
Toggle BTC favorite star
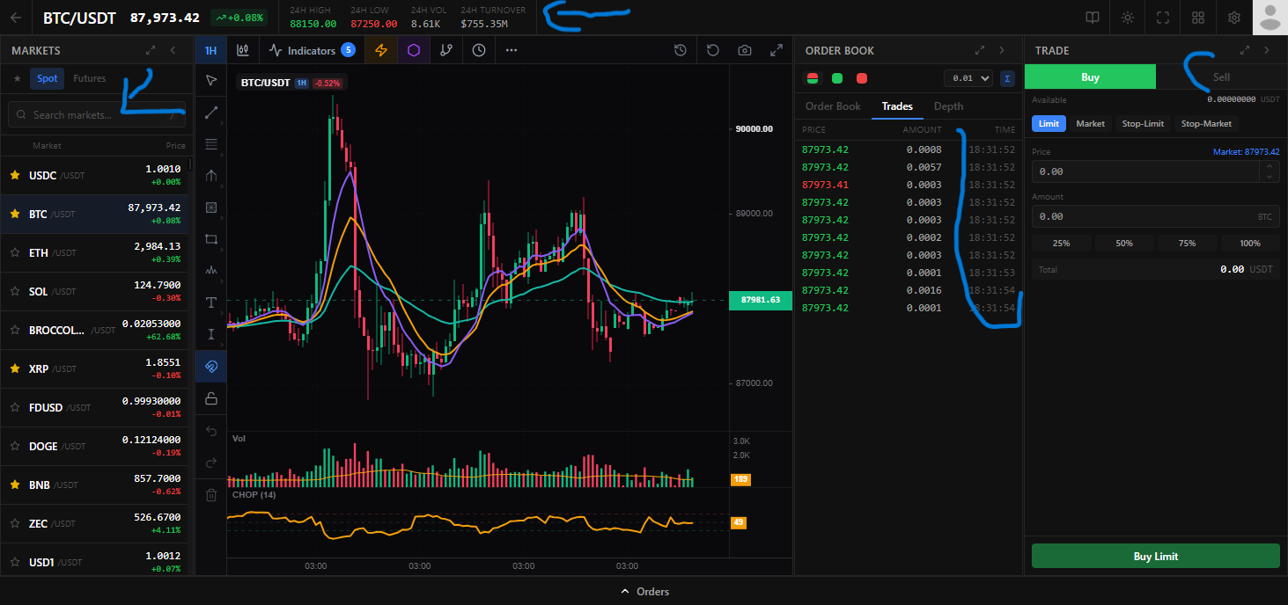coord(15,214)
